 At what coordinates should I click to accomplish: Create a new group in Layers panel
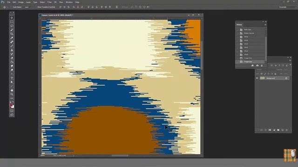point(278,130)
